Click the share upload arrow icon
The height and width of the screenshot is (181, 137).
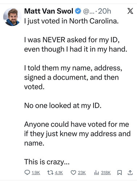point(130,173)
